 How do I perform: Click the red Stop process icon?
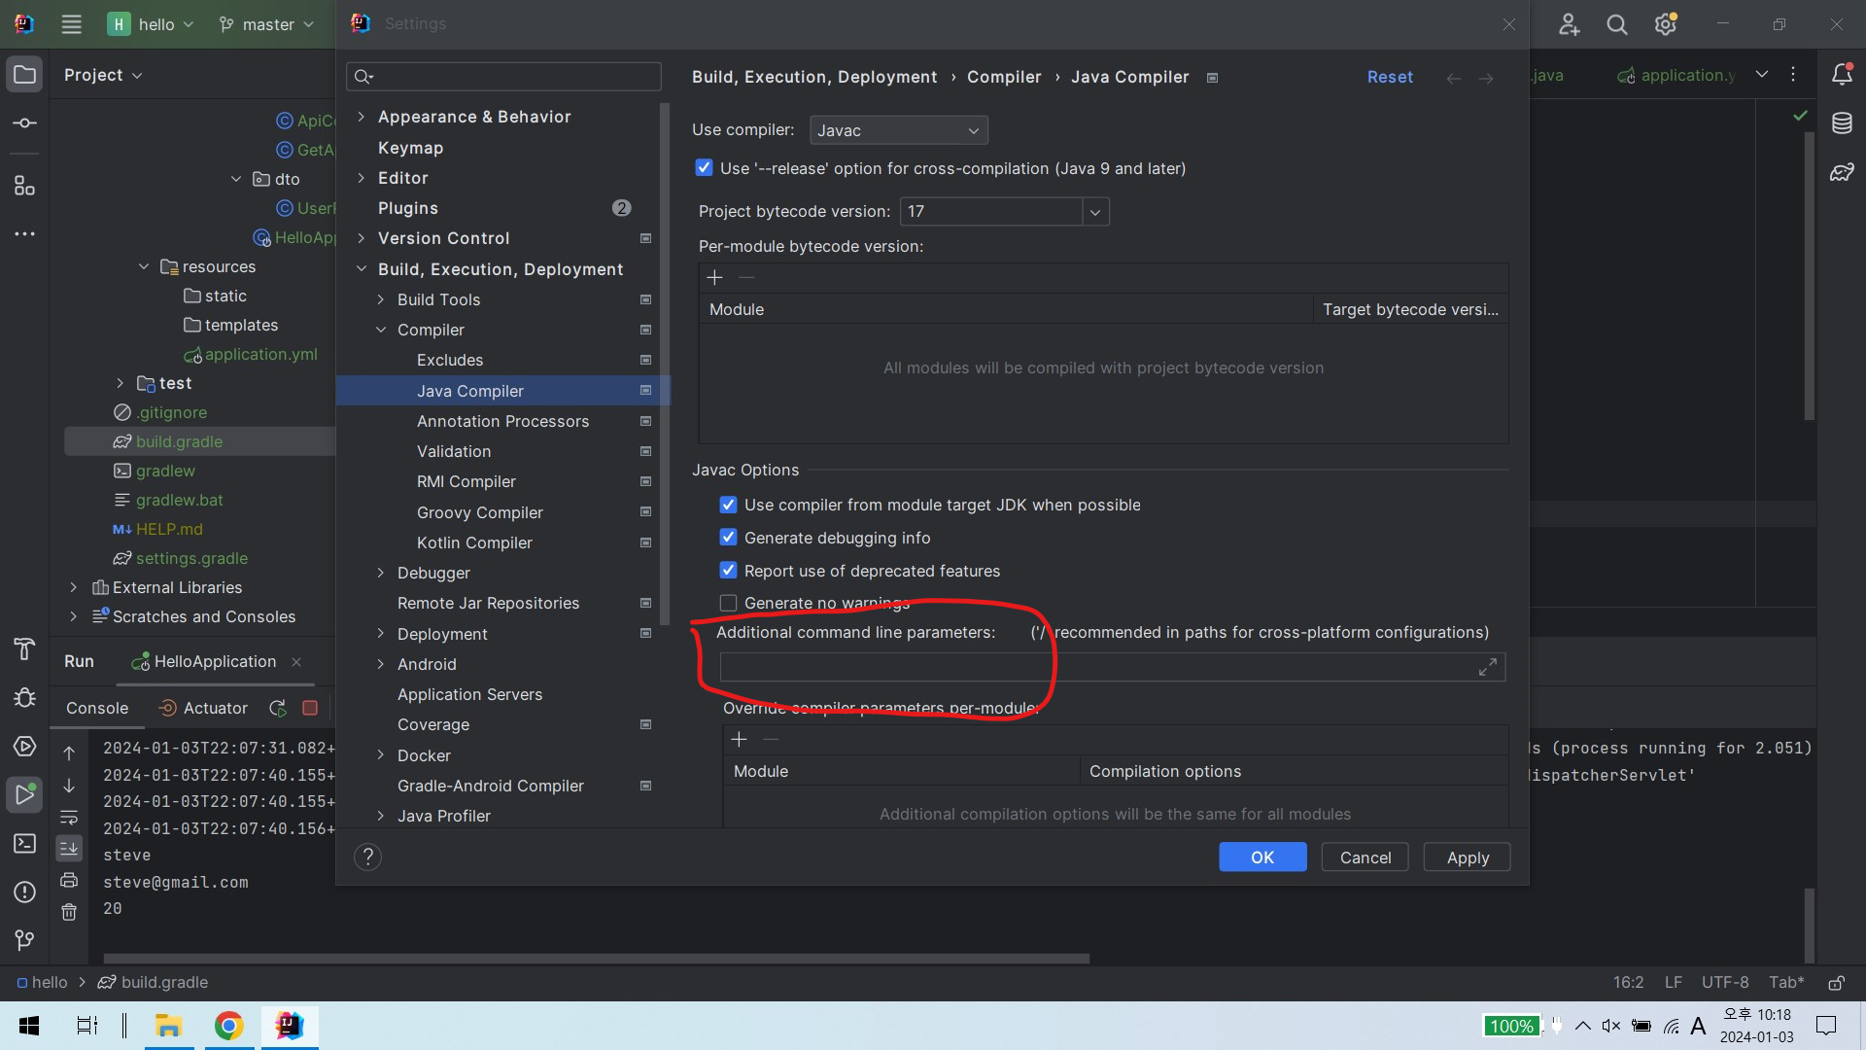point(310,708)
